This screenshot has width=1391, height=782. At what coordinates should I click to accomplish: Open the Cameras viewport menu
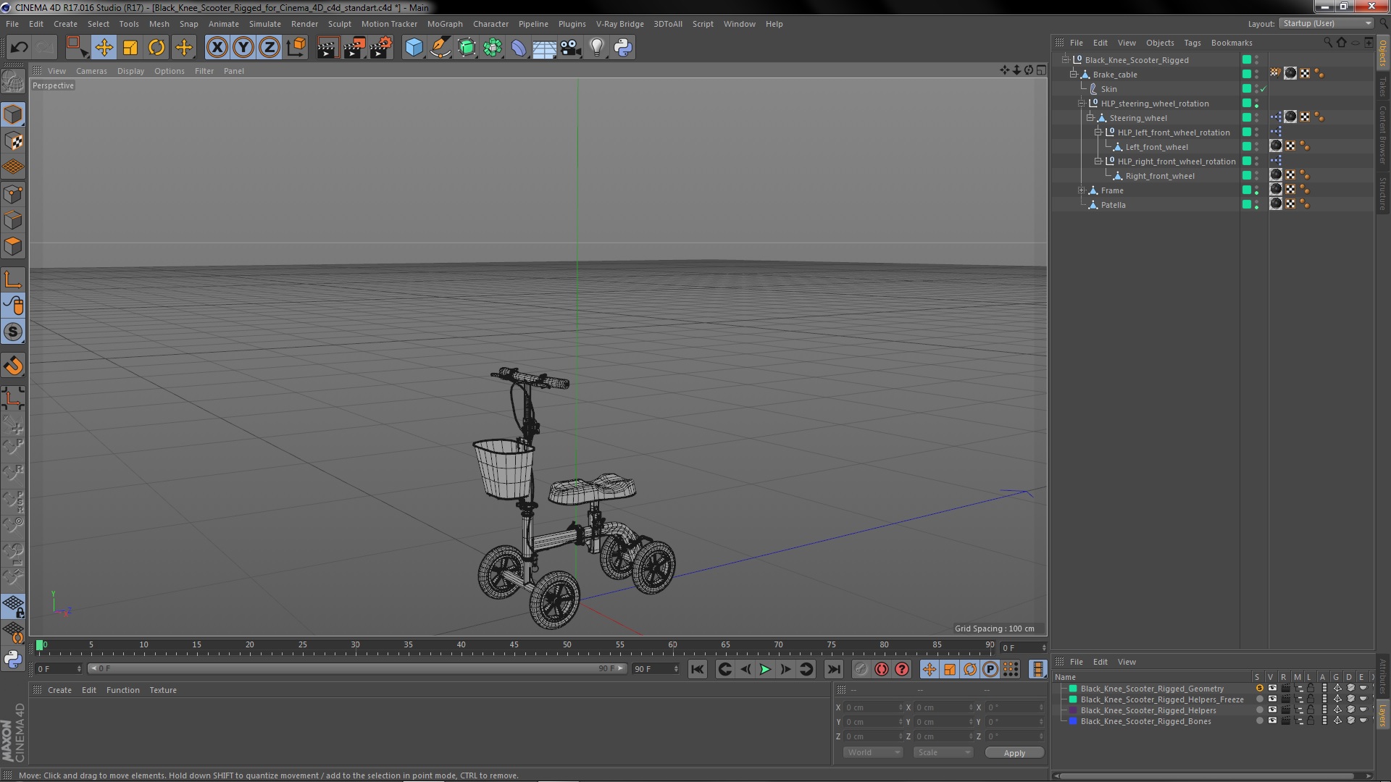tap(91, 71)
